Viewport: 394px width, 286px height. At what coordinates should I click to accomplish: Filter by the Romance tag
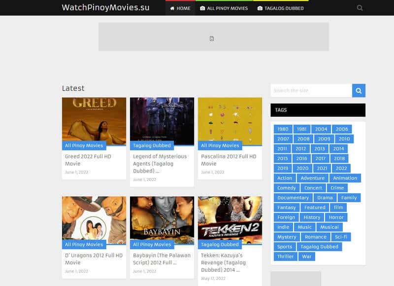click(x=316, y=237)
